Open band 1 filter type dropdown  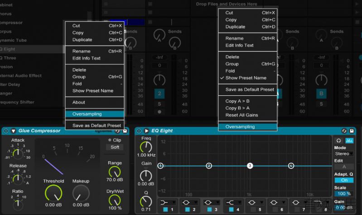click(x=168, y=202)
